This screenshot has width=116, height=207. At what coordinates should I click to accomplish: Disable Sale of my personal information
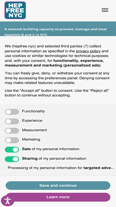[x=12, y=150]
